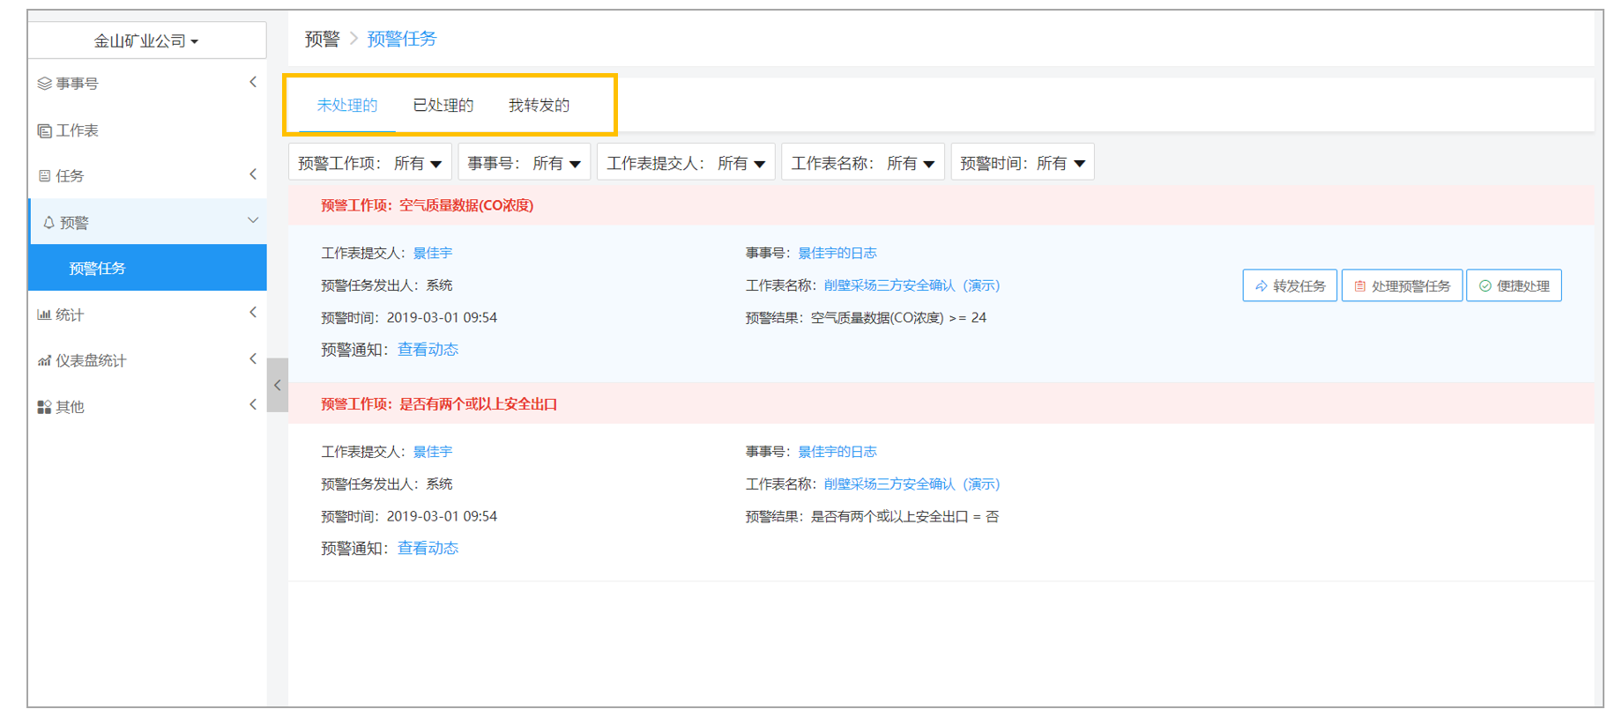Open the 预警工作项 filter dropdown
The height and width of the screenshot is (724, 1615).
370,163
